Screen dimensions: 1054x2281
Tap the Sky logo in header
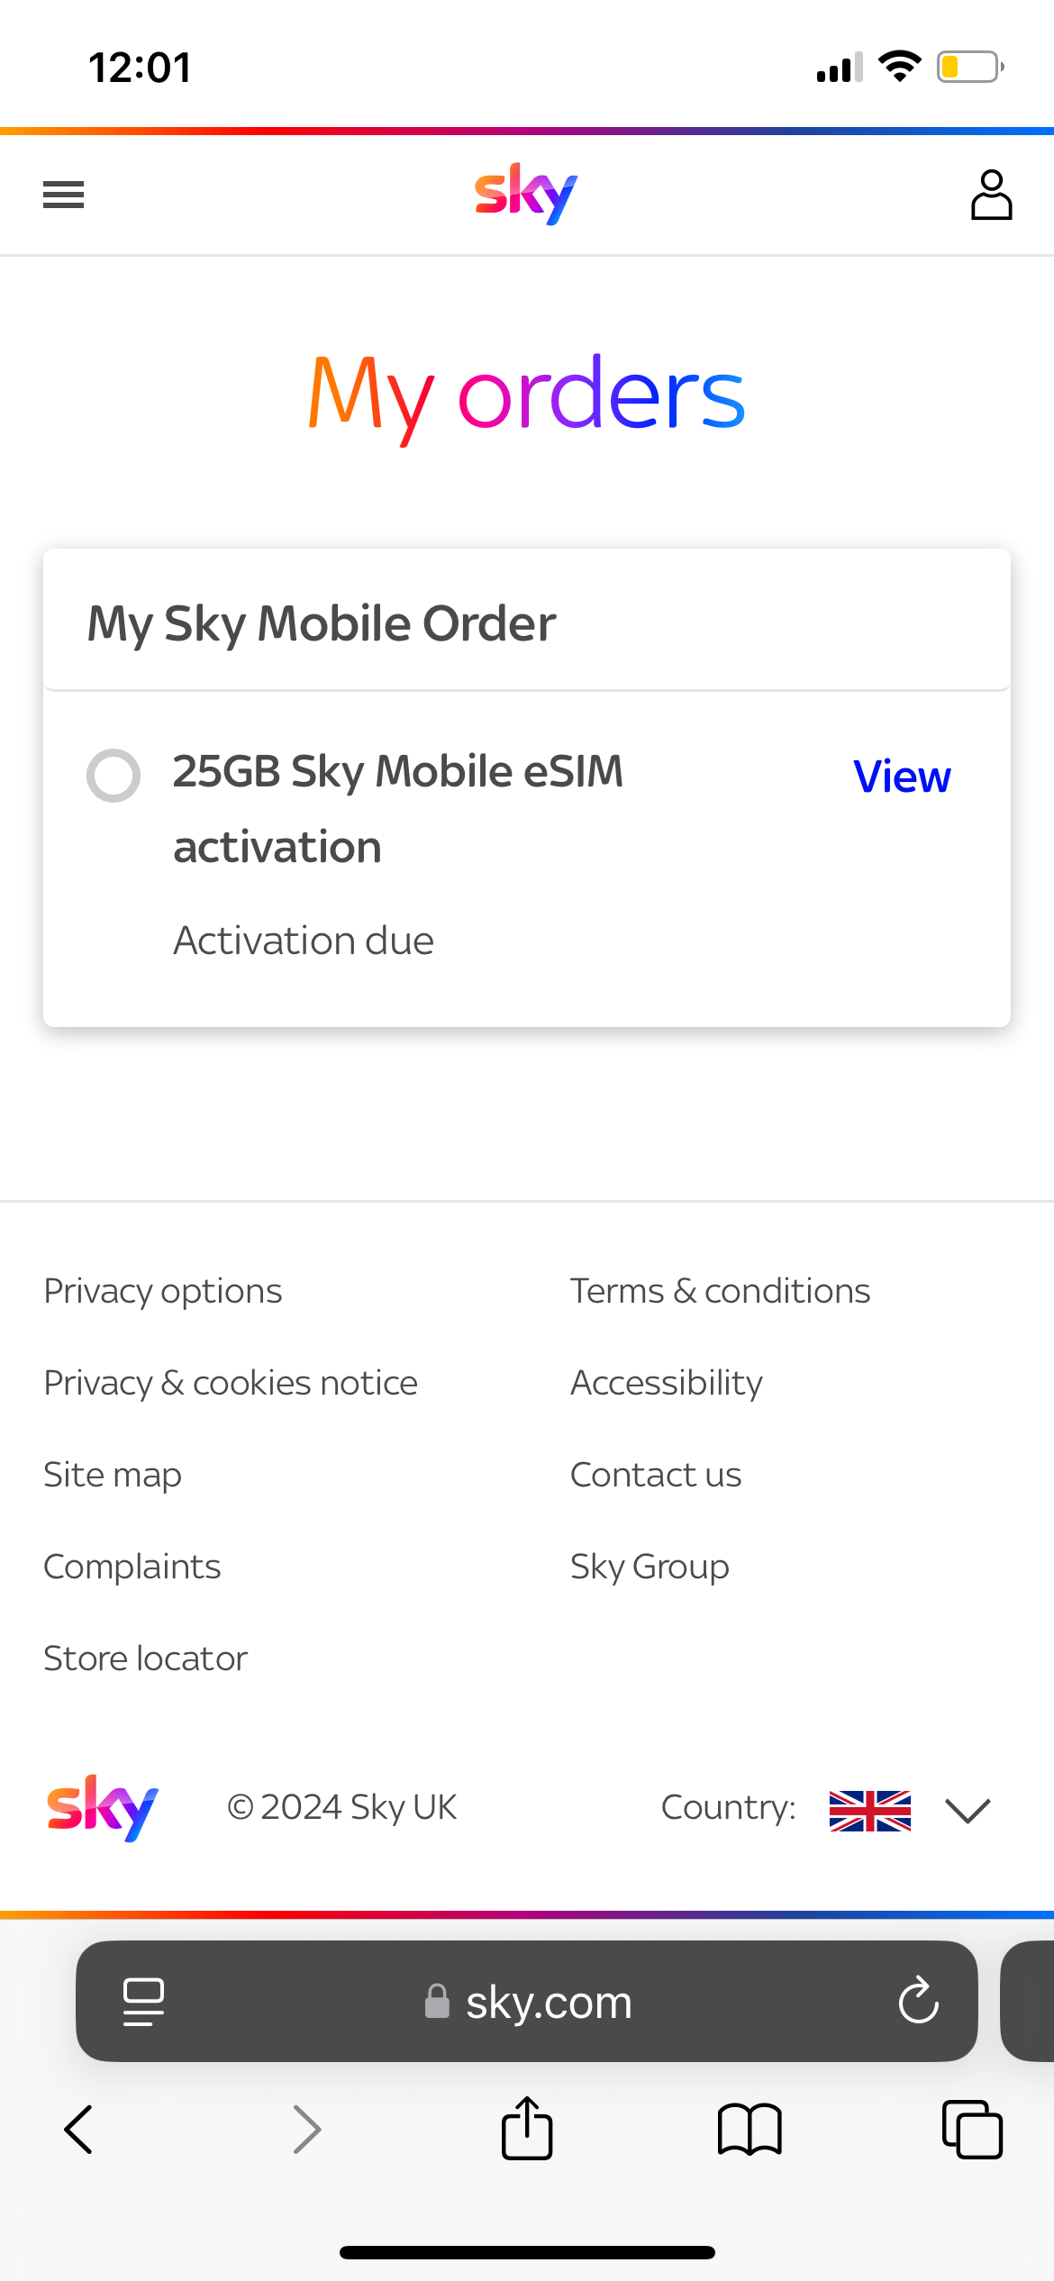pos(526,193)
